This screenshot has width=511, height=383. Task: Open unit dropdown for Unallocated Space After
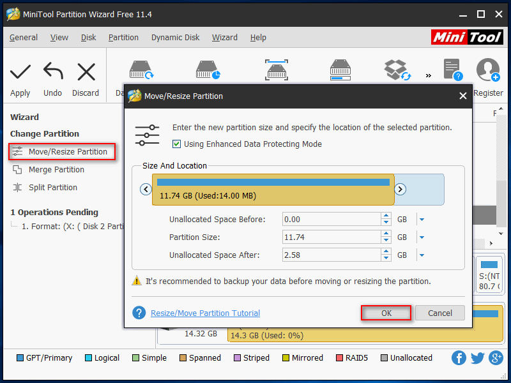[x=422, y=255]
